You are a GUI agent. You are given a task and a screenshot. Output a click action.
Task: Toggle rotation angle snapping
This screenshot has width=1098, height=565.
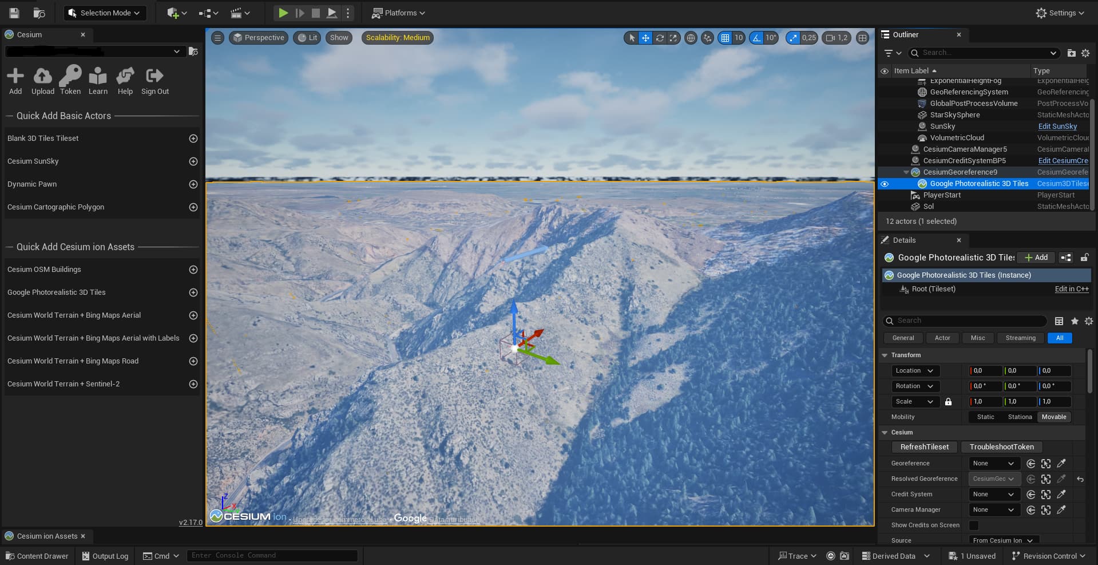click(756, 38)
